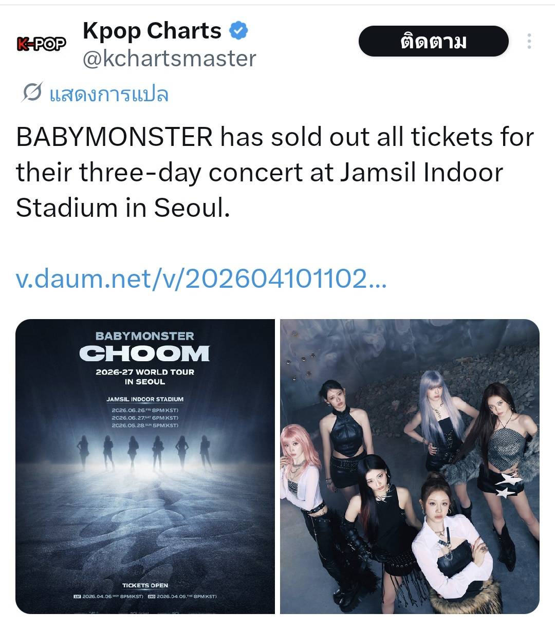Screen dimensions: 555x631
Task: Click the blue verified badge
Action: pos(238,31)
